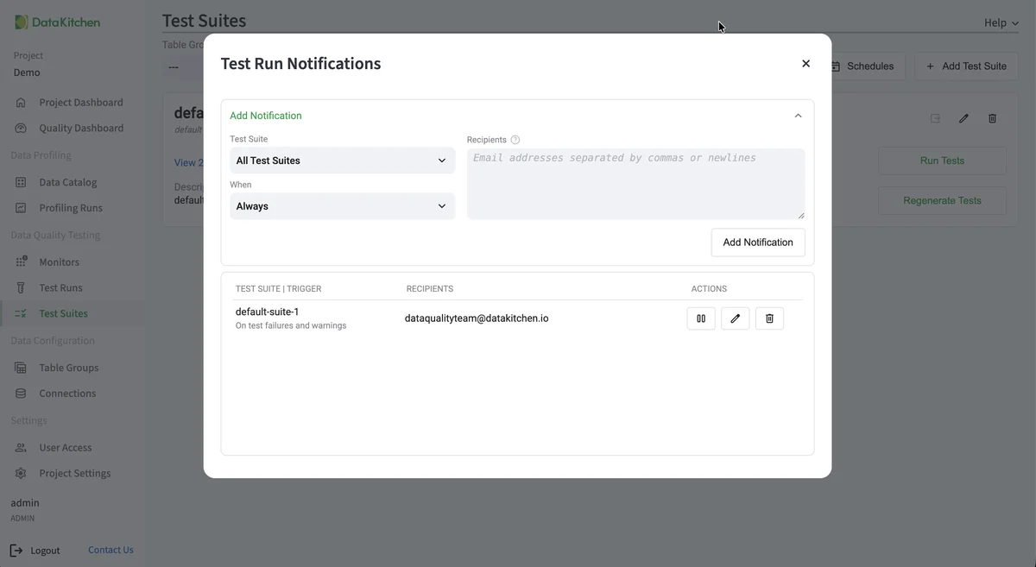Delete the default-suite-1 notification via trash icon

point(768,318)
